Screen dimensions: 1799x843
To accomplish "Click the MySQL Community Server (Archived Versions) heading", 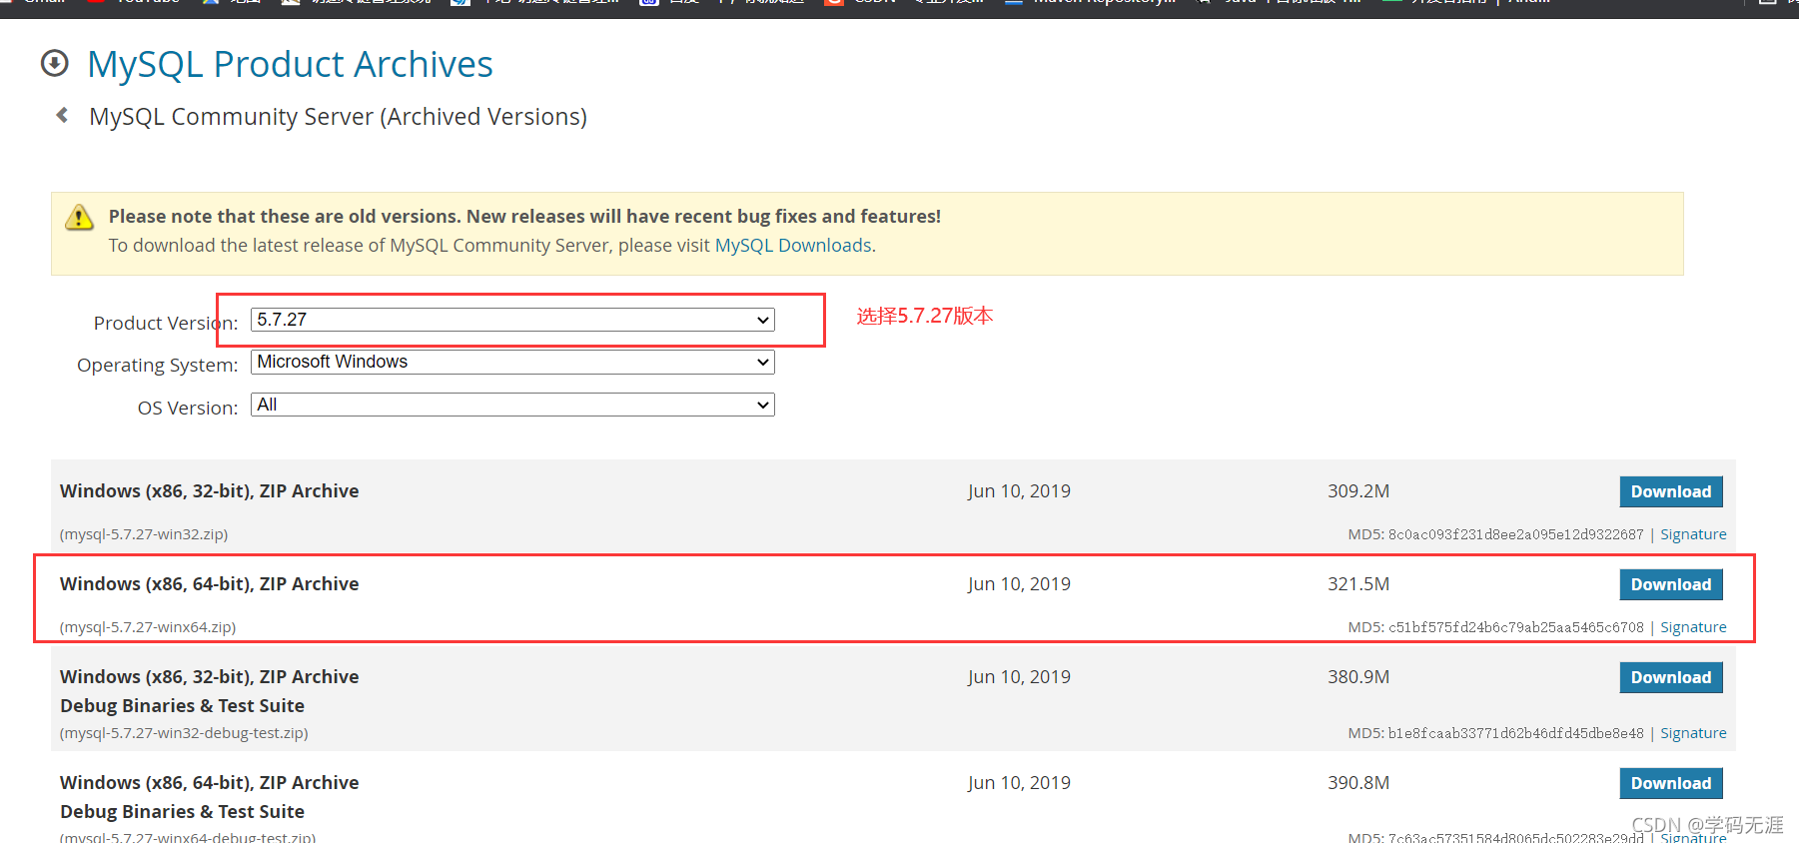I will point(338,117).
